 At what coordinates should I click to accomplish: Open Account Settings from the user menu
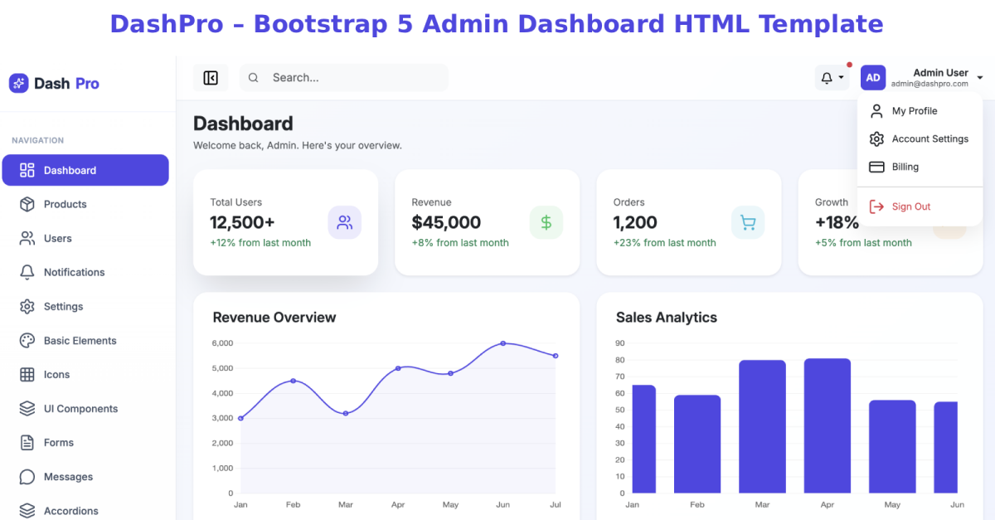click(x=920, y=139)
